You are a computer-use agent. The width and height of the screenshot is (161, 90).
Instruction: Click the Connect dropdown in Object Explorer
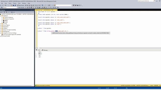2,12
